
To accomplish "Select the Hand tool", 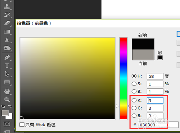I will click(7, 92).
